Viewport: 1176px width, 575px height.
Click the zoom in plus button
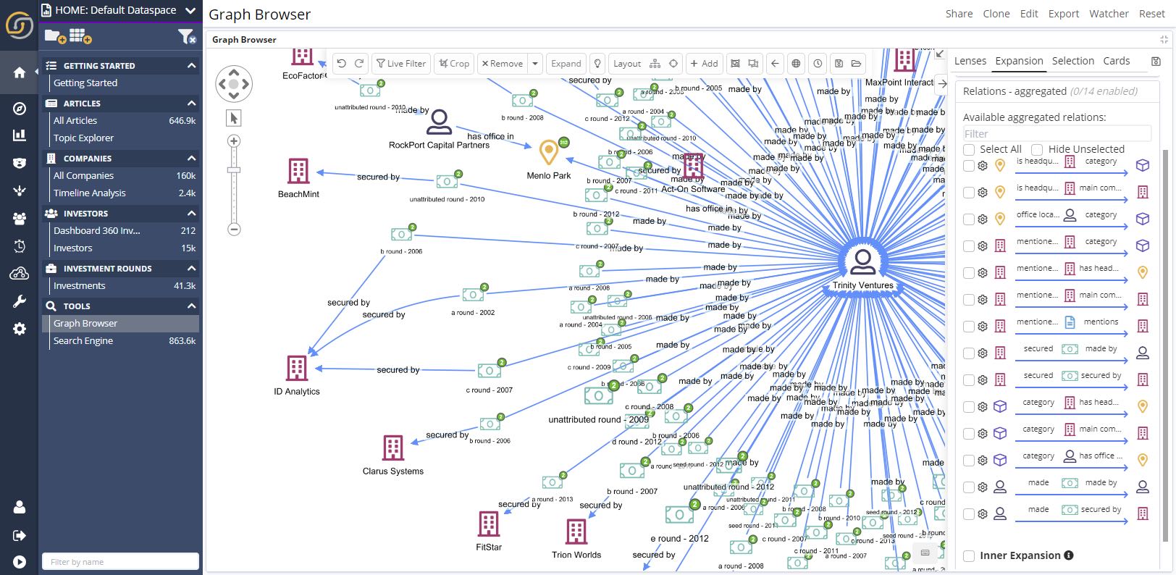pyautogui.click(x=234, y=141)
